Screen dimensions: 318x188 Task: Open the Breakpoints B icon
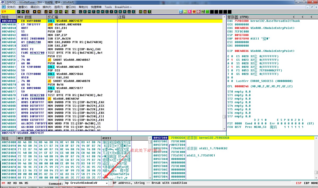tap(120, 12)
